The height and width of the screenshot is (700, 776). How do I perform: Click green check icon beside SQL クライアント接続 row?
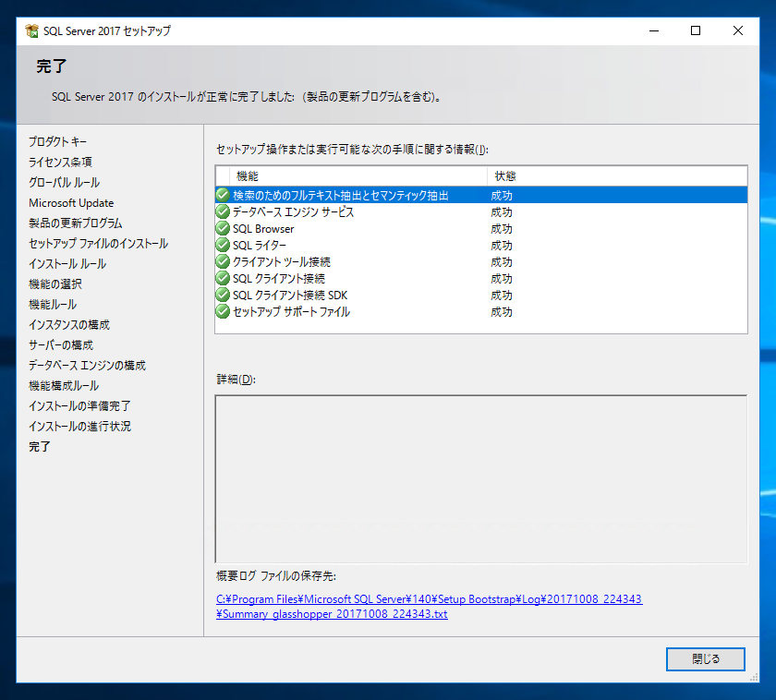[223, 279]
